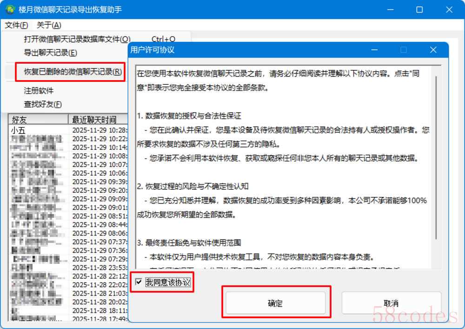Sort by the 好友 column header
Viewport: 465px width, 329px height.
click(37, 120)
